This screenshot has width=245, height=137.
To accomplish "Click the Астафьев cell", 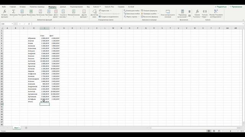I will pos(34,99).
